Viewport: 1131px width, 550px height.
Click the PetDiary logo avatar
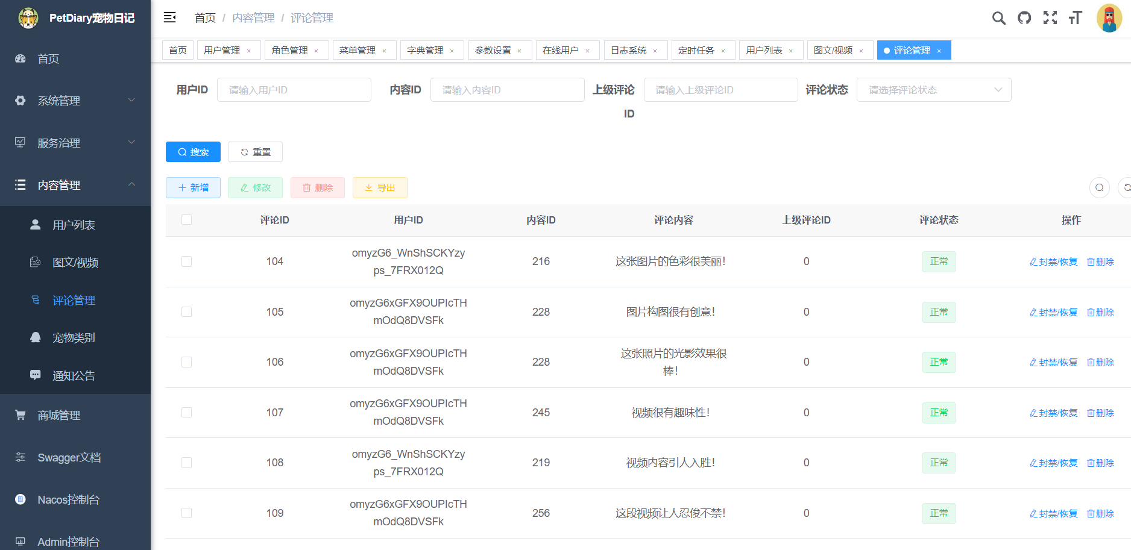(x=28, y=18)
